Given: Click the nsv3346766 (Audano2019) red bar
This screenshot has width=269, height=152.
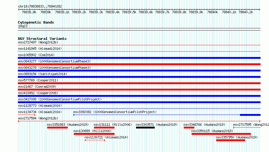Looking at the screenshot, I should coord(189,128).
